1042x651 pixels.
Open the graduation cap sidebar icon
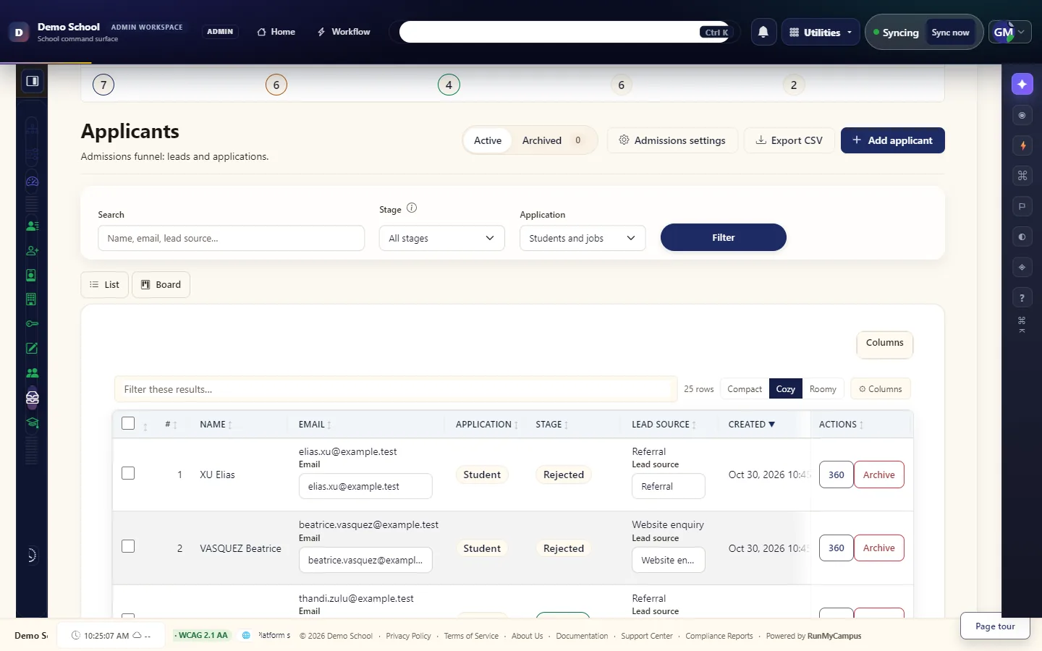click(x=32, y=422)
